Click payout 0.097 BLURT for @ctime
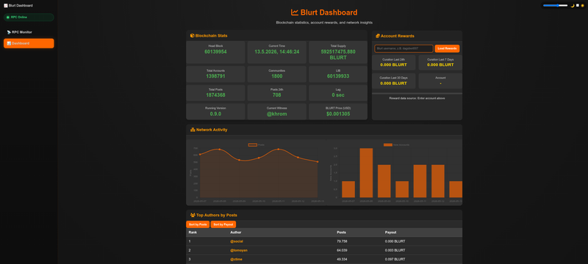This screenshot has height=264, width=588. (x=395, y=259)
